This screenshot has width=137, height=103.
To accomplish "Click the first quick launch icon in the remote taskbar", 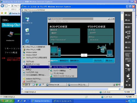I will click(x=34, y=85).
